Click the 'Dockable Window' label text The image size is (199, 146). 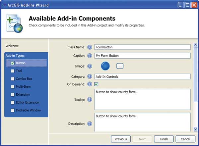pyautogui.click(x=29, y=110)
